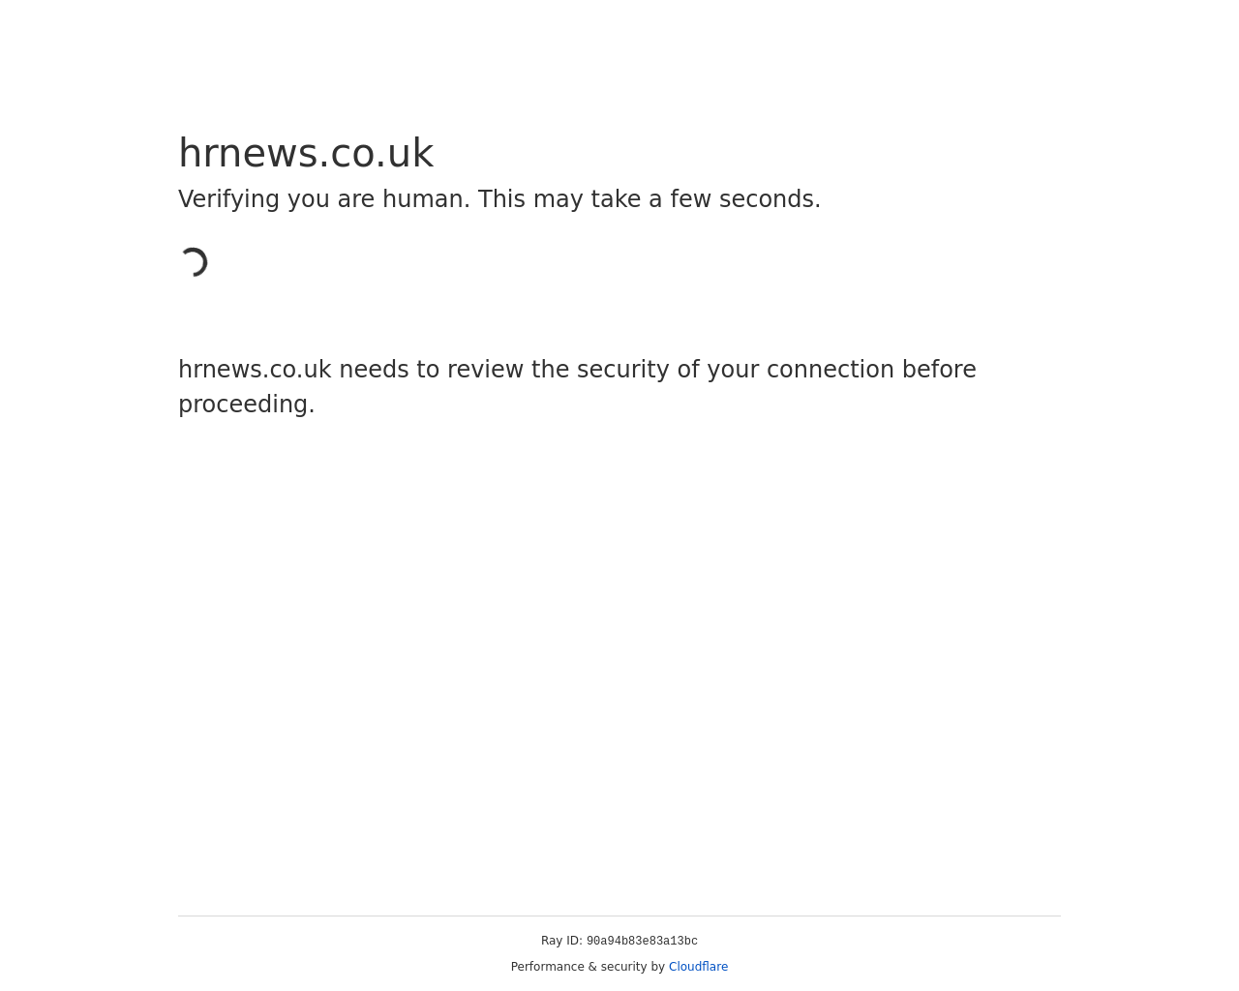
Task: Click the loading spinner icon
Action: [194, 262]
